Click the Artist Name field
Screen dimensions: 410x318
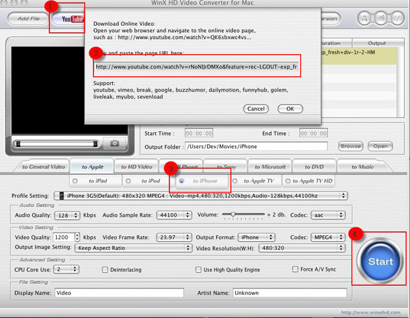tap(290, 293)
